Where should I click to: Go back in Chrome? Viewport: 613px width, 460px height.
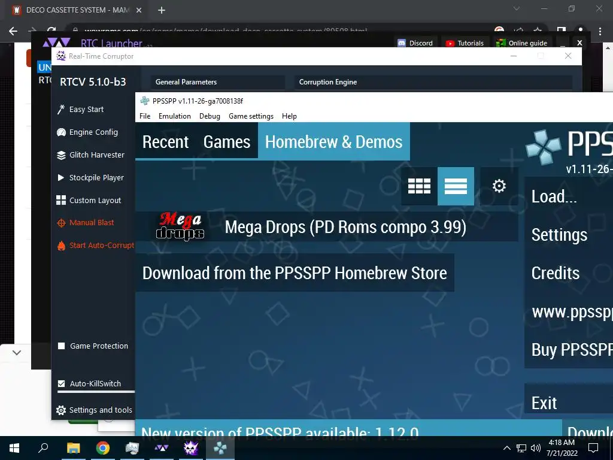click(13, 31)
